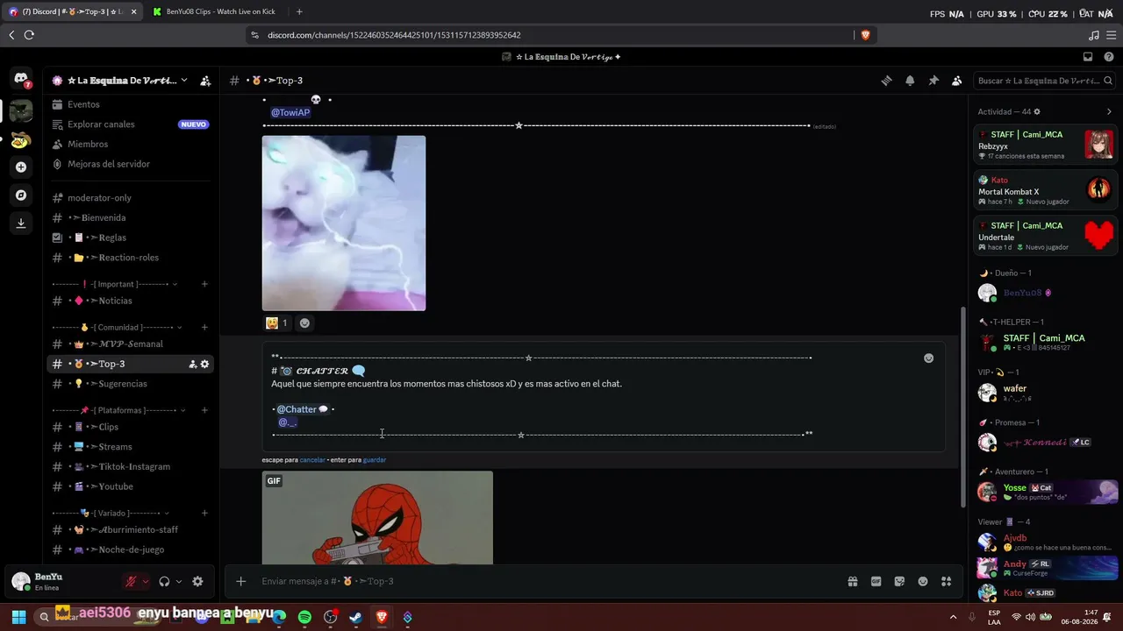Expand the Actividad panel with the arrow
1123x631 pixels.
coord(1109,112)
